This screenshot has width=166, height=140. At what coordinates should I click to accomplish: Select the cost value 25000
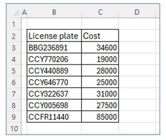click(x=100, y=82)
